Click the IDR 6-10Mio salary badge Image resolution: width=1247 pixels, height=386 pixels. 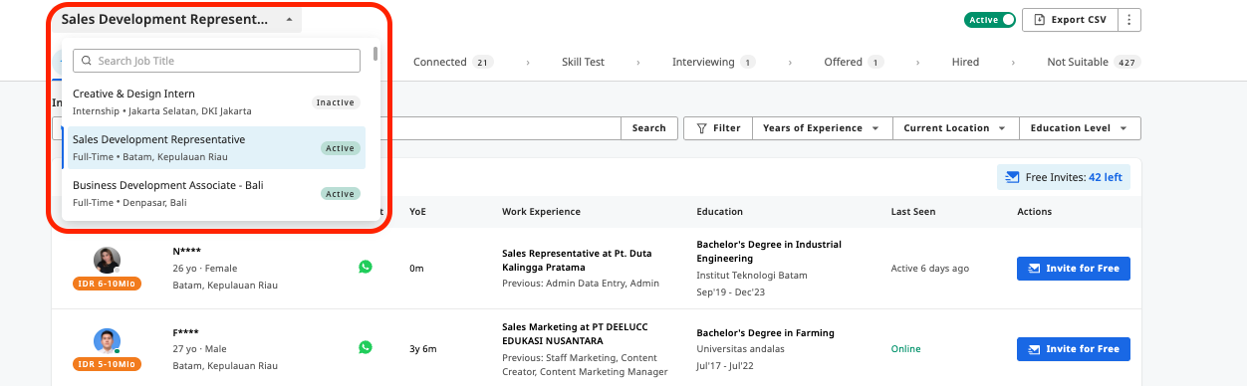pyautogui.click(x=107, y=284)
